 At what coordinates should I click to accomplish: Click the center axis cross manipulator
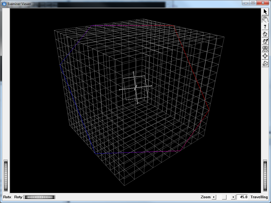(x=135, y=88)
